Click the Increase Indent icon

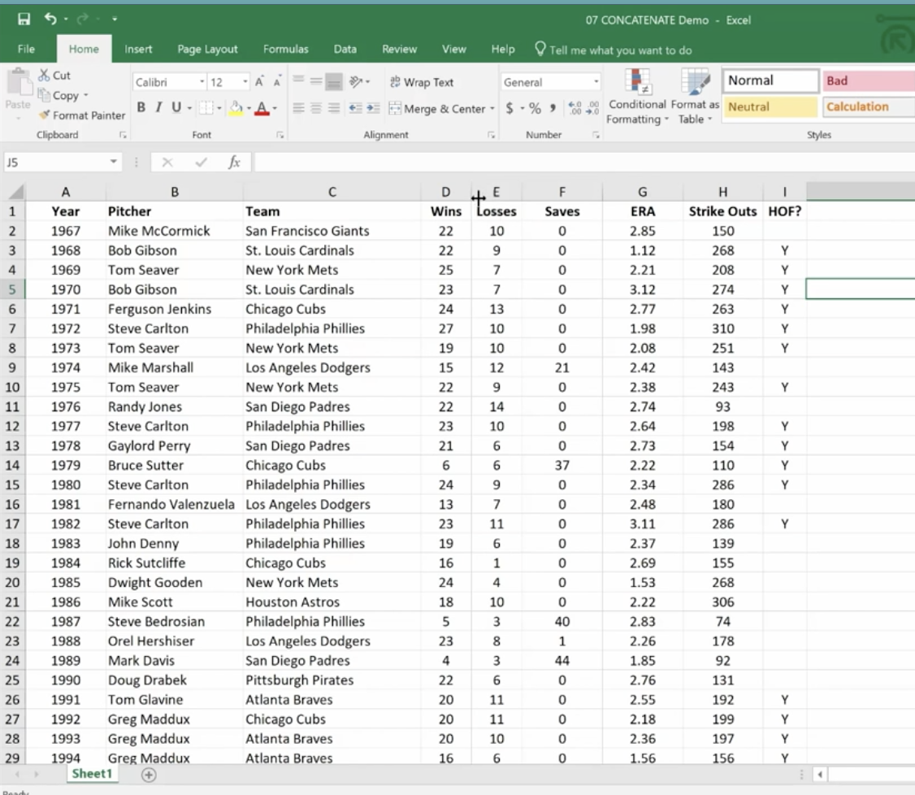pos(373,108)
